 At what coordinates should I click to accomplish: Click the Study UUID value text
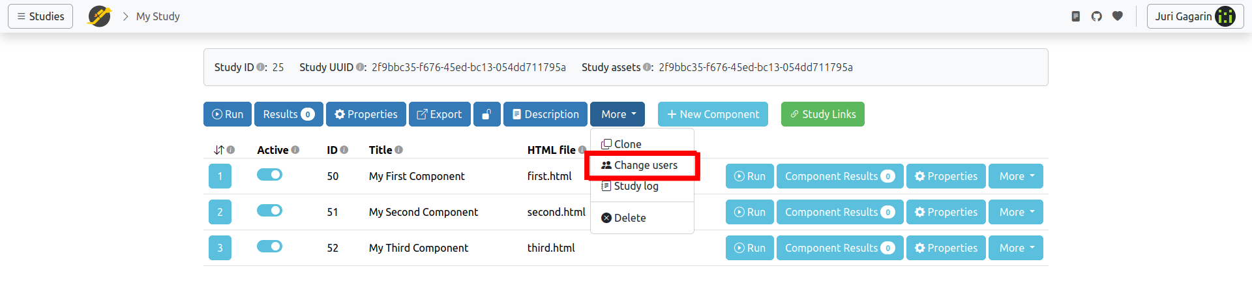tap(469, 67)
